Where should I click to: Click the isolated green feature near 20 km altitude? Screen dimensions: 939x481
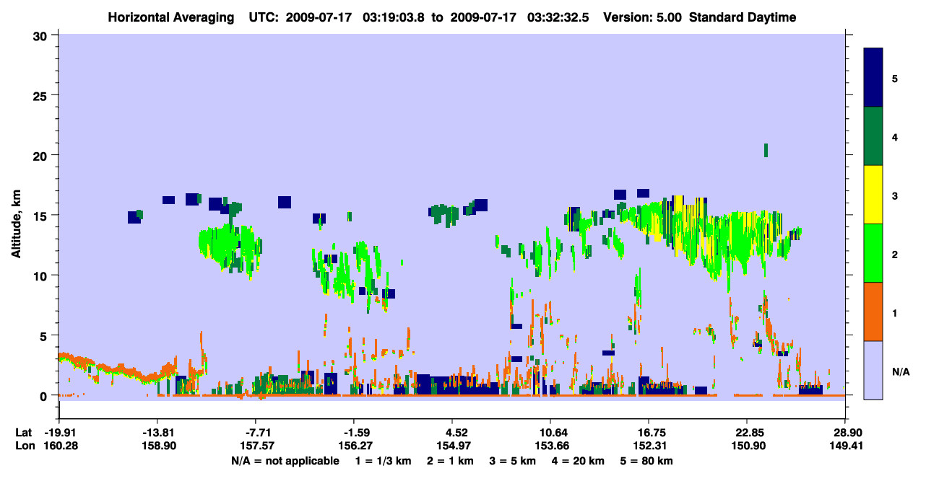(x=766, y=150)
